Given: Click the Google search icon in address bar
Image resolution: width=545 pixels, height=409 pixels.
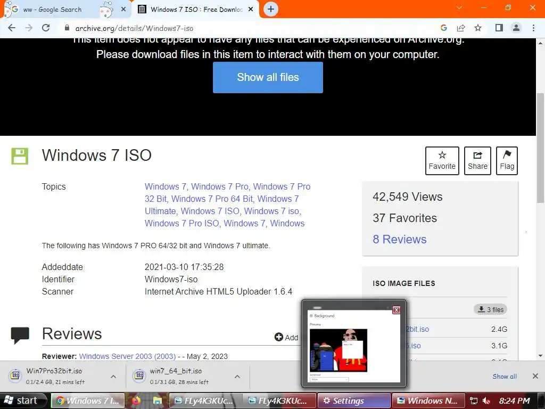Looking at the screenshot, I should coord(443,28).
